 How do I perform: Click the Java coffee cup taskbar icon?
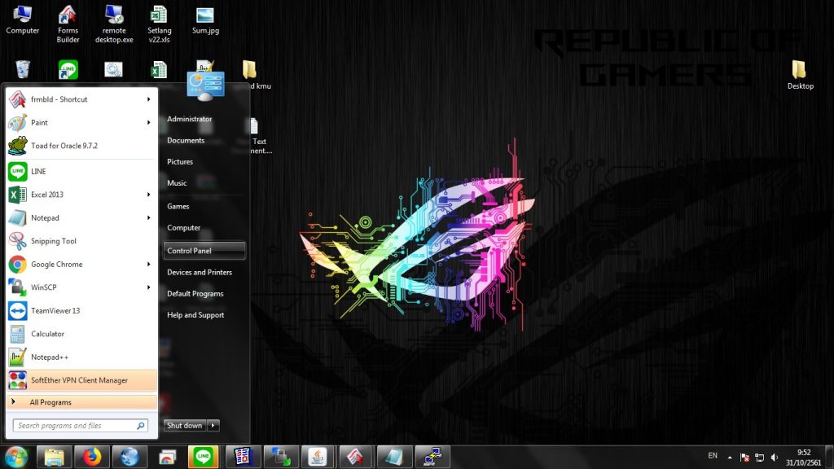318,457
